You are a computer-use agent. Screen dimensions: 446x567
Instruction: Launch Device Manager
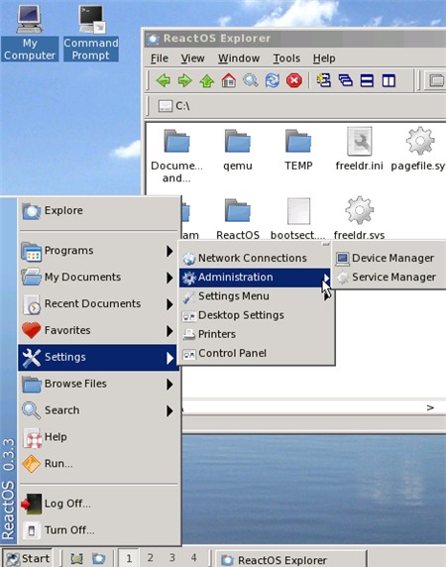(390, 258)
